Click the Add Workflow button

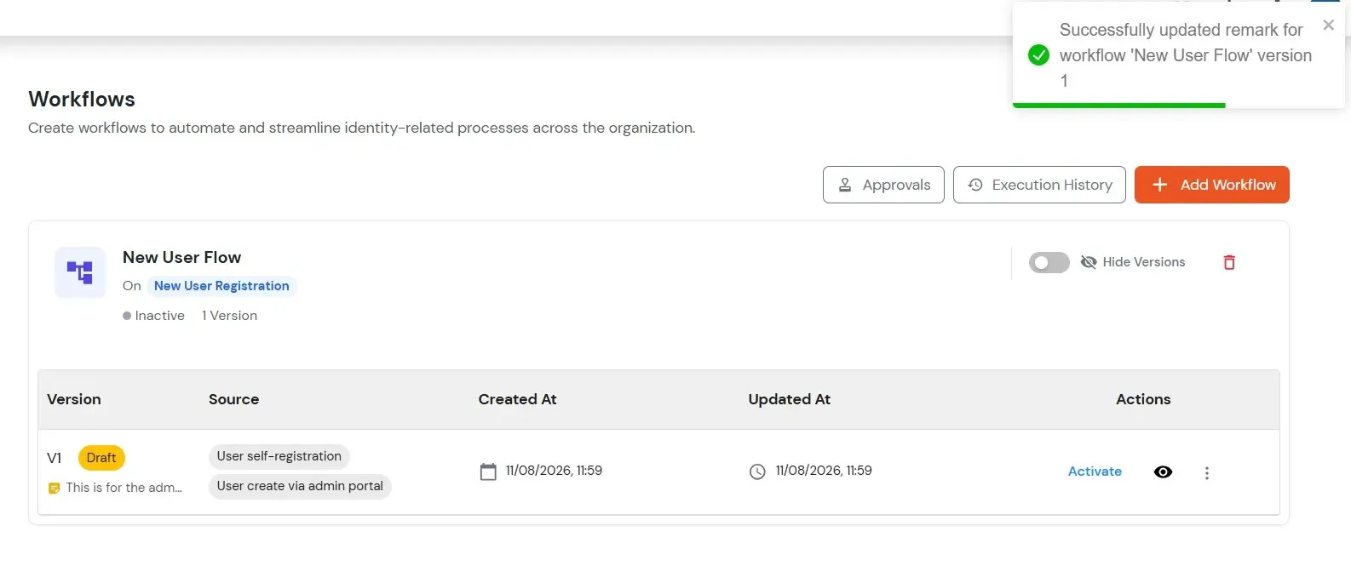(x=1211, y=185)
